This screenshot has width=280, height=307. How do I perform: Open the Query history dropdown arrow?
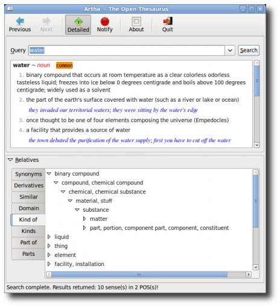tap(230, 51)
